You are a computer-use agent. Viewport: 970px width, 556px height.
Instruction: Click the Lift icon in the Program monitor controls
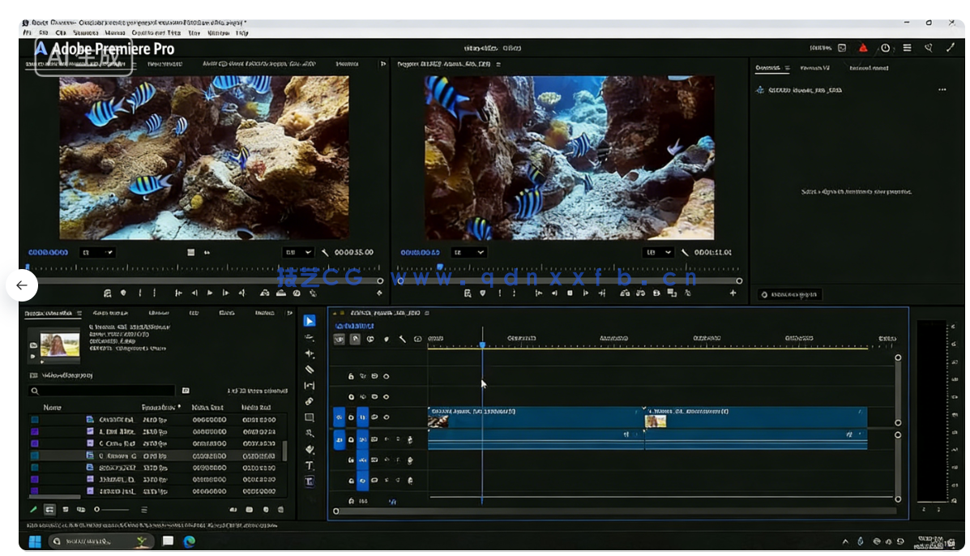coord(625,293)
